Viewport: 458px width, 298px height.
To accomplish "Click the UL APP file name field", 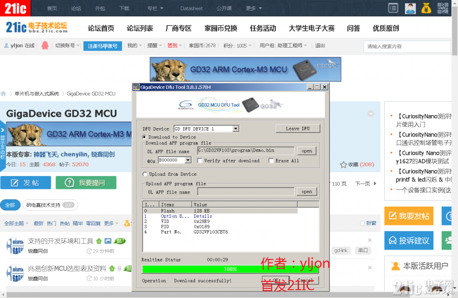I will tap(246, 191).
